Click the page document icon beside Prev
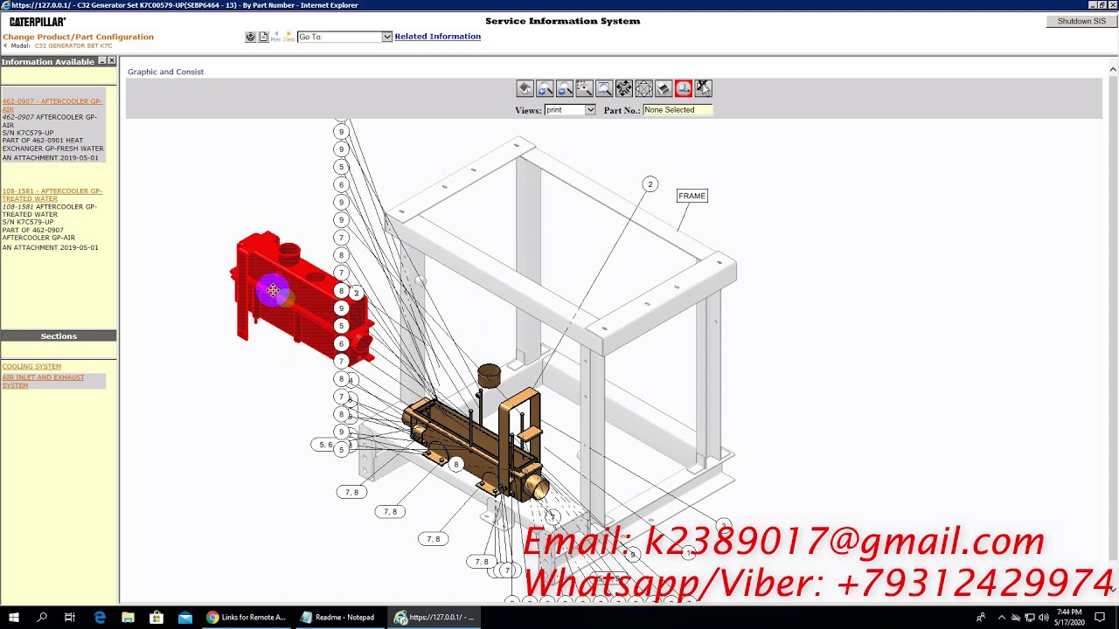This screenshot has height=629, width=1119. coord(263,37)
